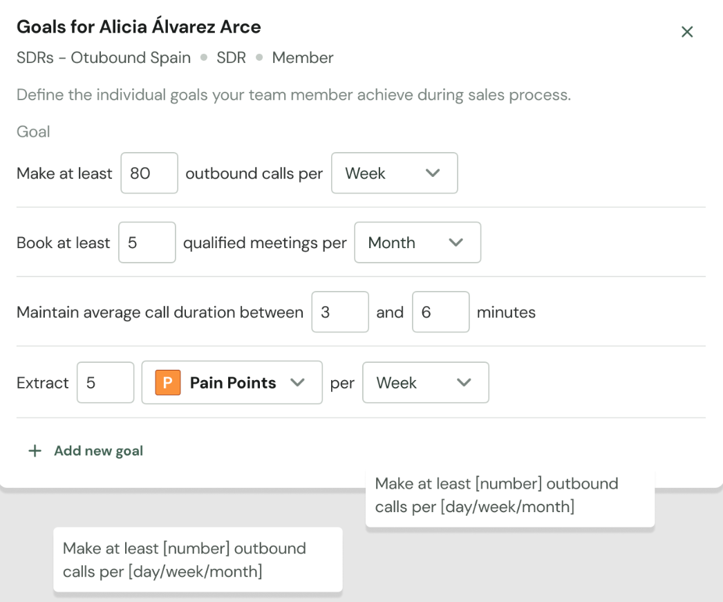Add a new goal
The width and height of the screenshot is (723, 602).
tap(98, 451)
